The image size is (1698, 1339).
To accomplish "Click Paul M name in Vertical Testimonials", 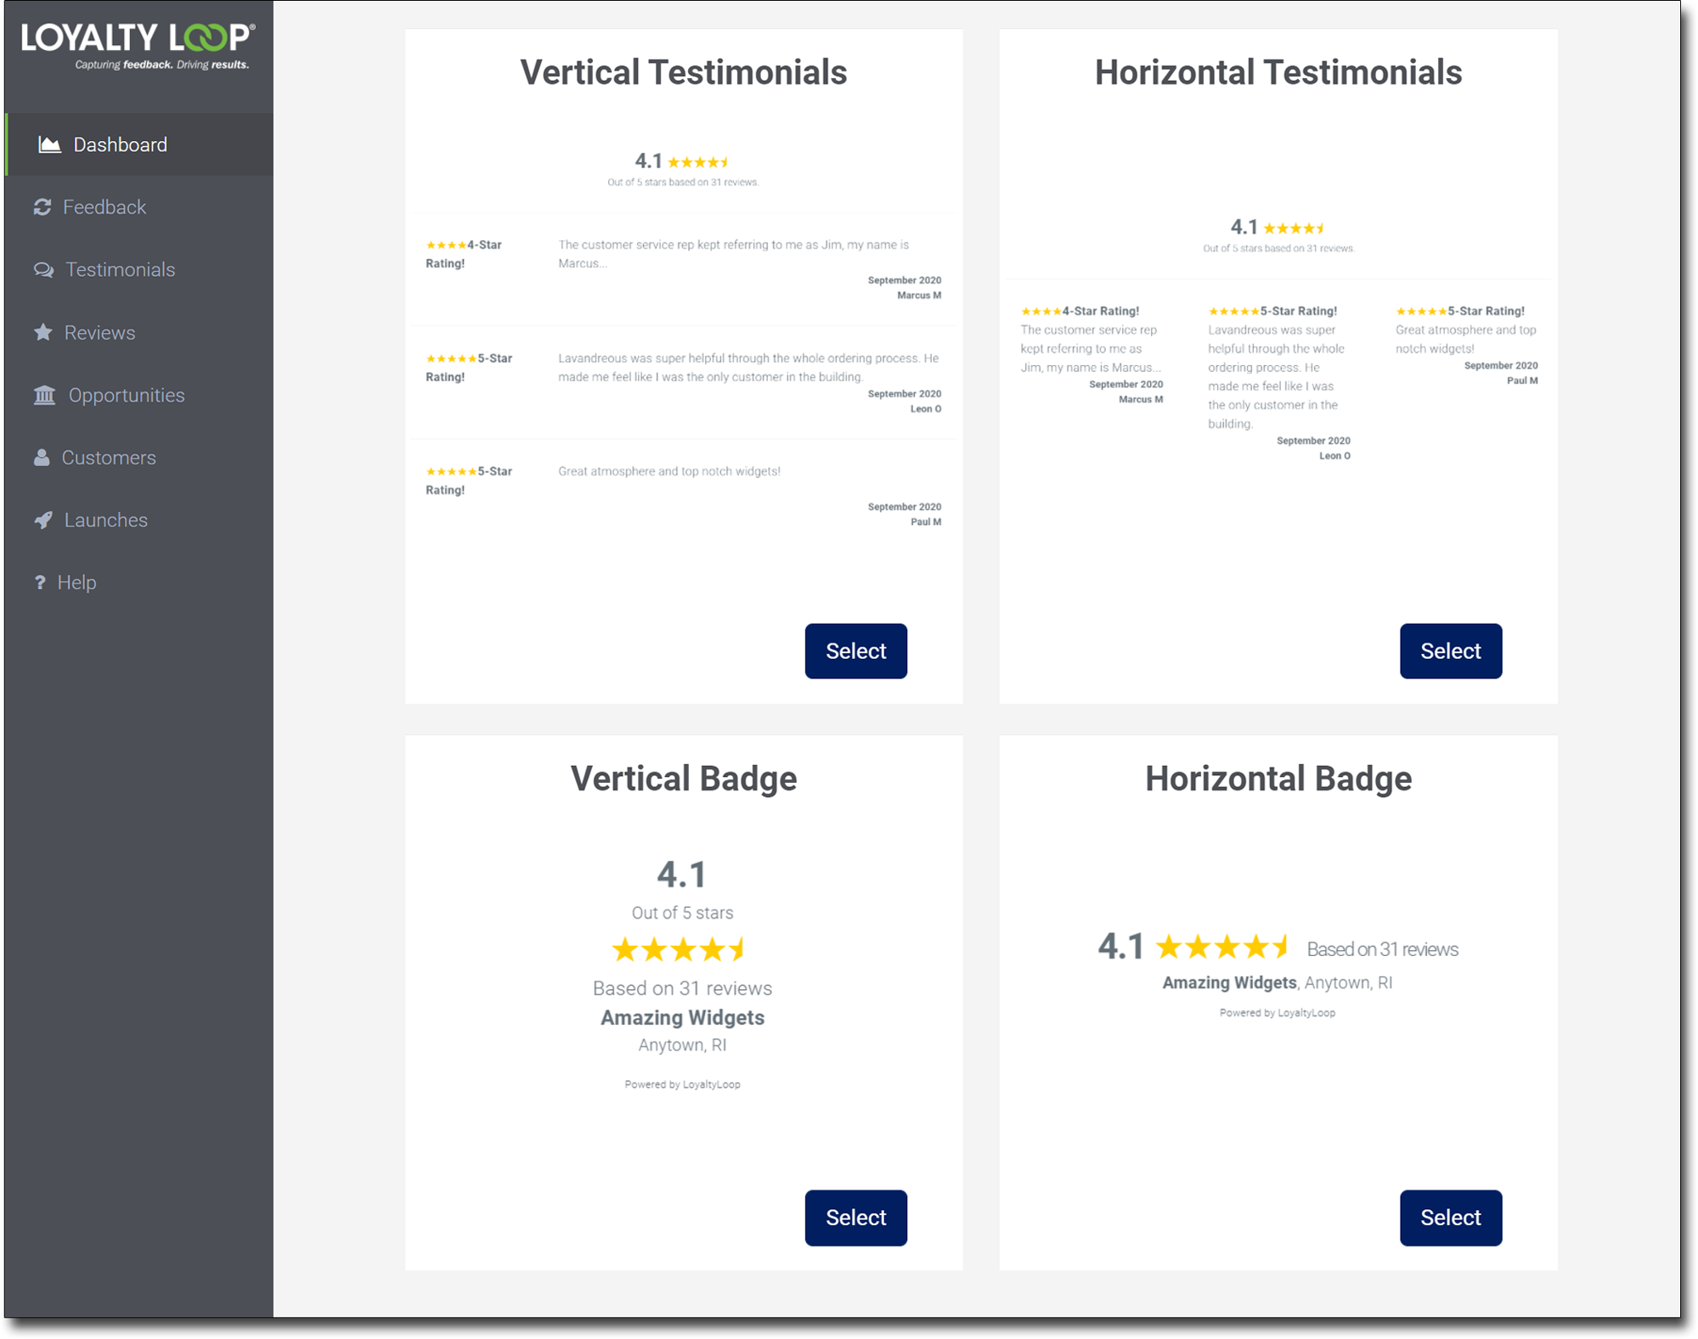I will pyautogui.click(x=925, y=522).
